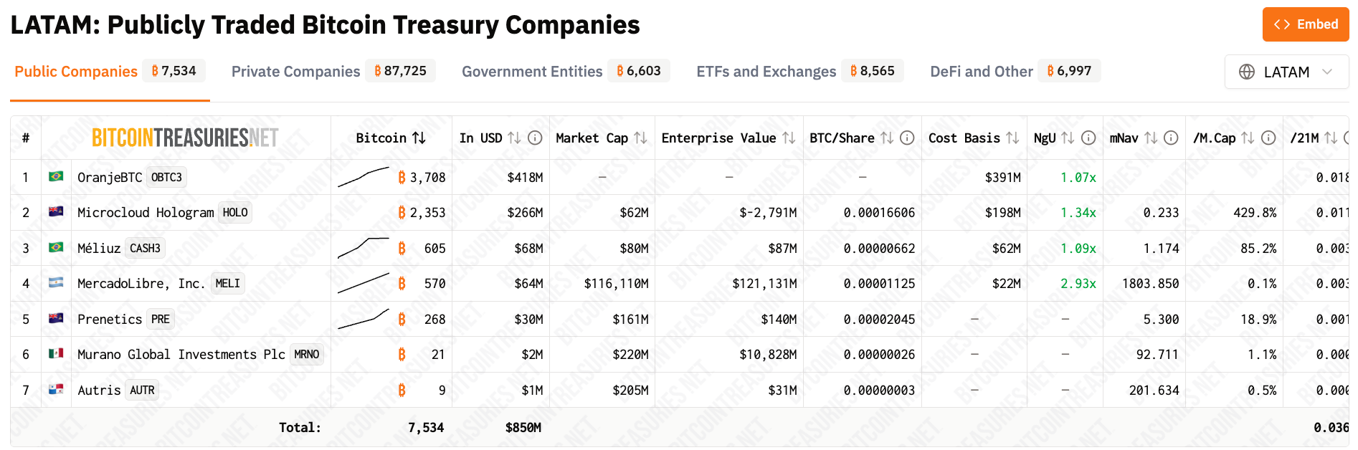Click the globe icon in region selector
The image size is (1358, 450).
coord(1247,72)
